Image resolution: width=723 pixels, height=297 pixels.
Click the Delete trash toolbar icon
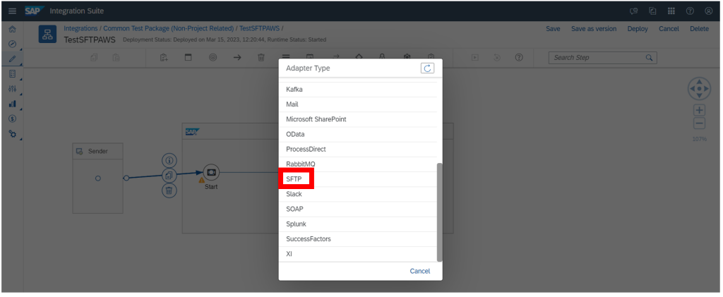pyautogui.click(x=261, y=58)
